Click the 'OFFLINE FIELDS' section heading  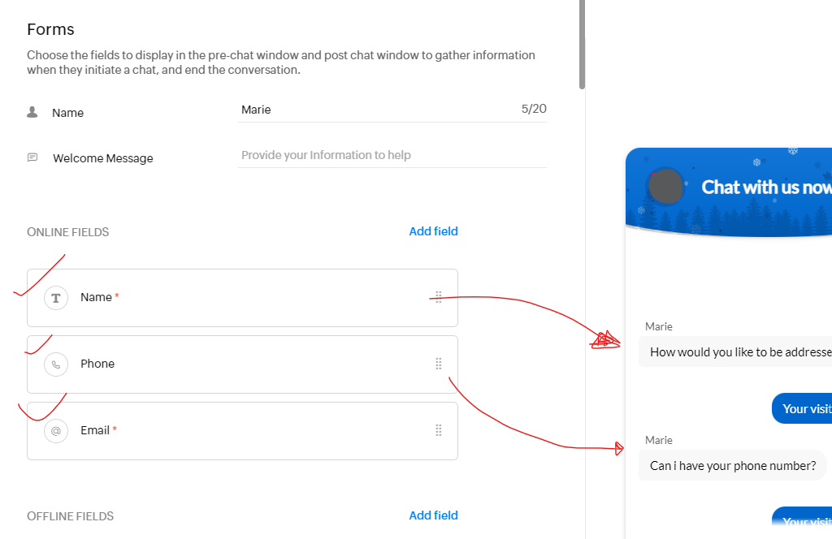70,516
